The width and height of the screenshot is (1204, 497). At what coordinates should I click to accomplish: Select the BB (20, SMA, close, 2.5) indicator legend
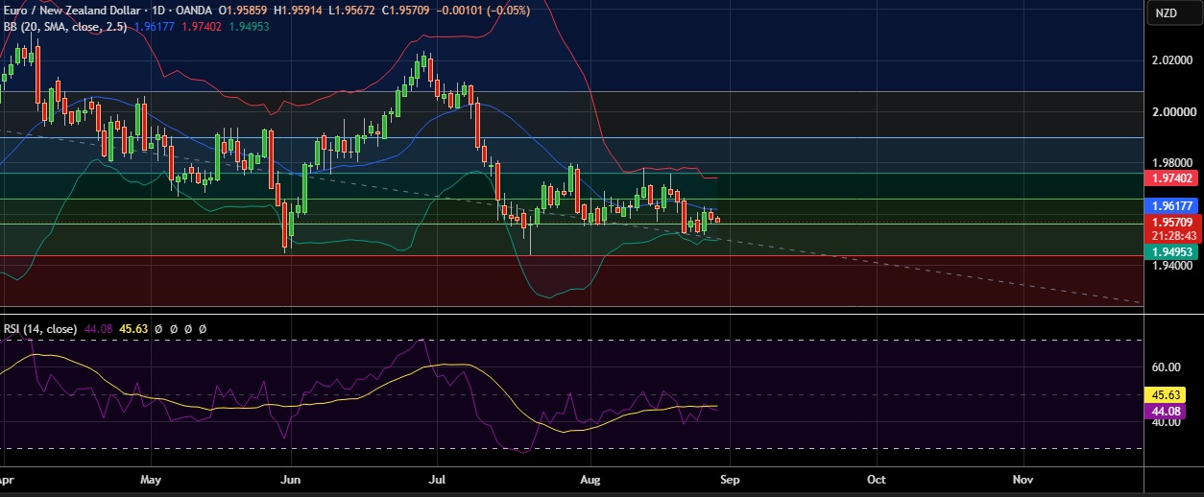tap(63, 27)
